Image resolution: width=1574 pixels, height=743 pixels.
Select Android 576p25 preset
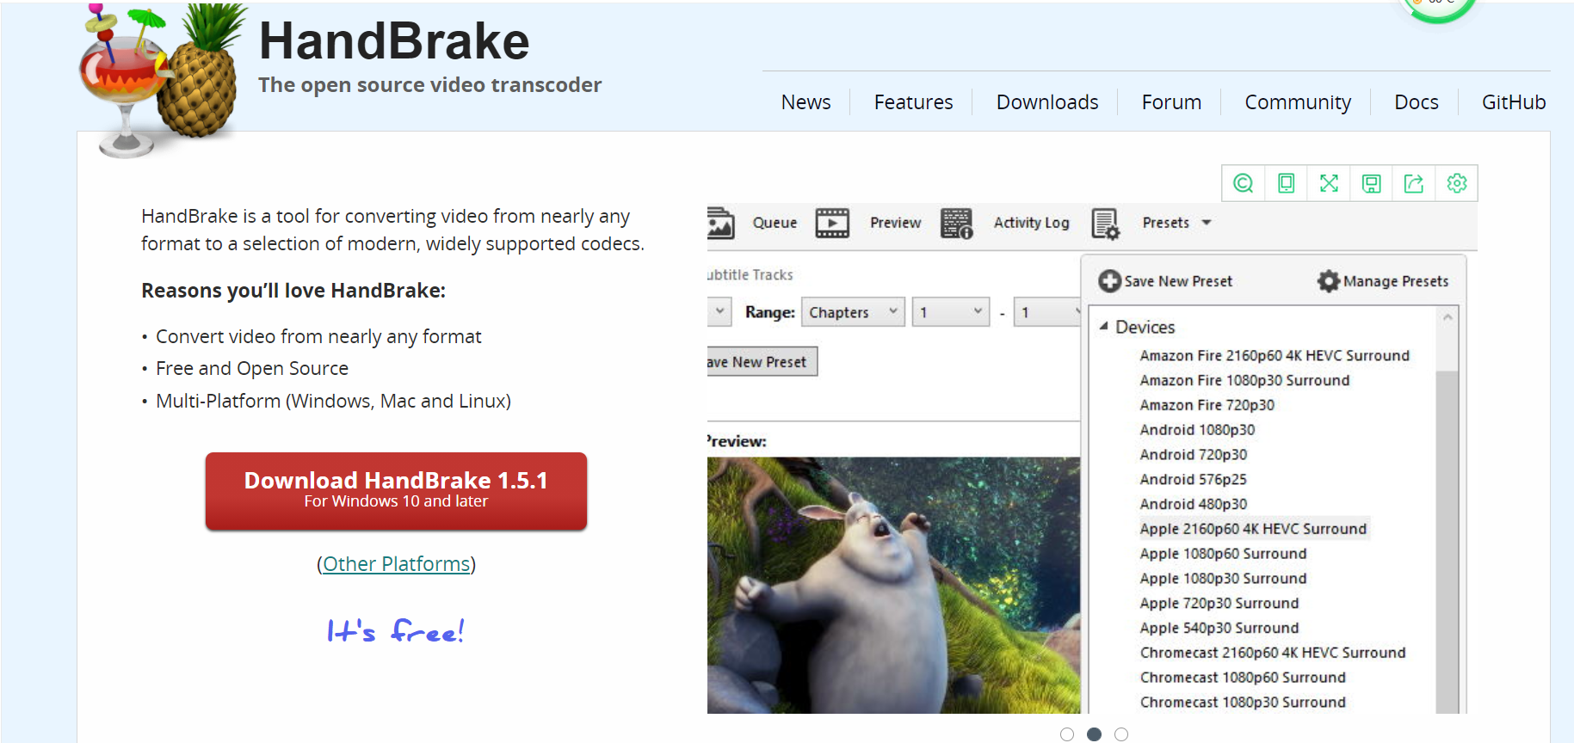coord(1193,480)
